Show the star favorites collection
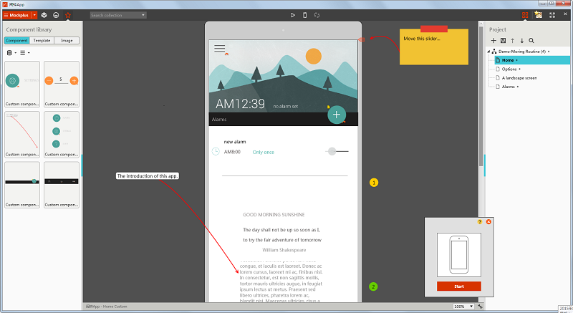Image resolution: width=573 pixels, height=313 pixels. 68,15
